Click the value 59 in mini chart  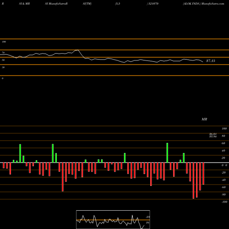(x=148, y=217)
